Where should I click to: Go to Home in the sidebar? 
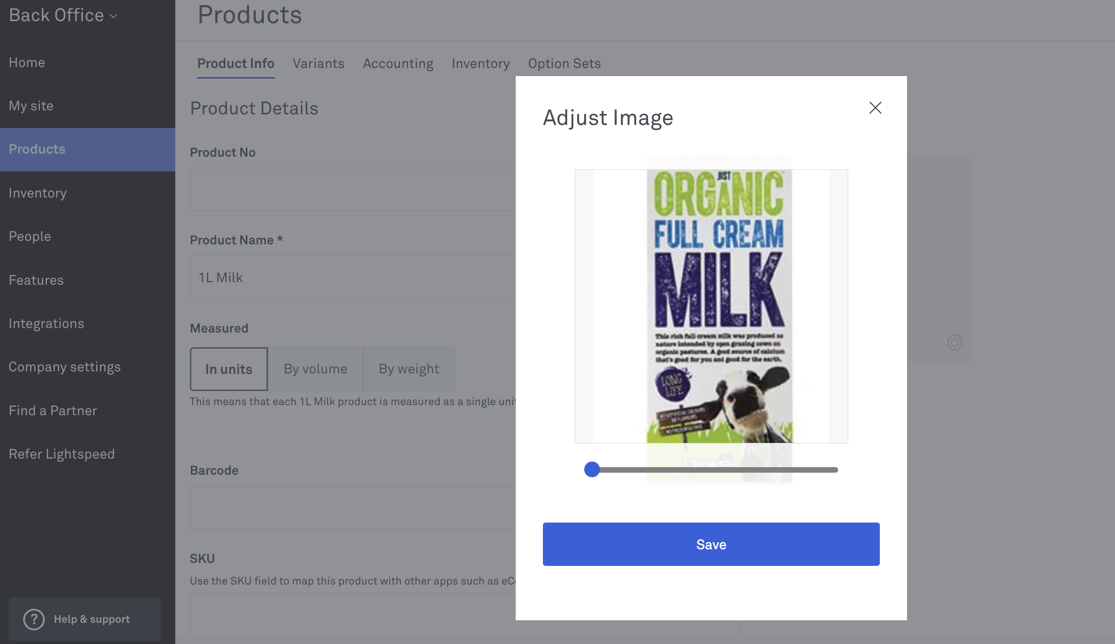pos(27,62)
